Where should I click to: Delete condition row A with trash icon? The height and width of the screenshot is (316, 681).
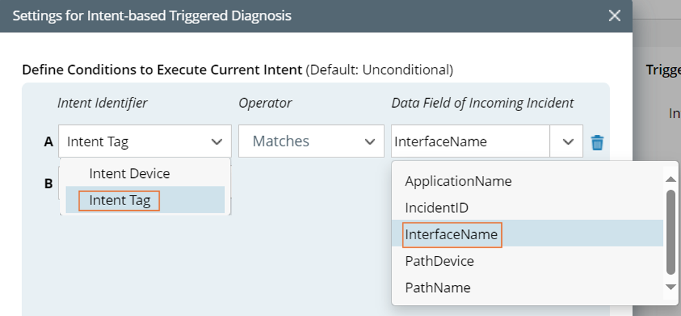point(597,142)
